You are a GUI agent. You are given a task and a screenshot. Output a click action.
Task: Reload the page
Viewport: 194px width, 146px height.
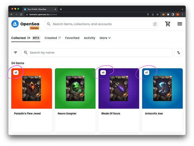pyautogui.click(x=22, y=14)
